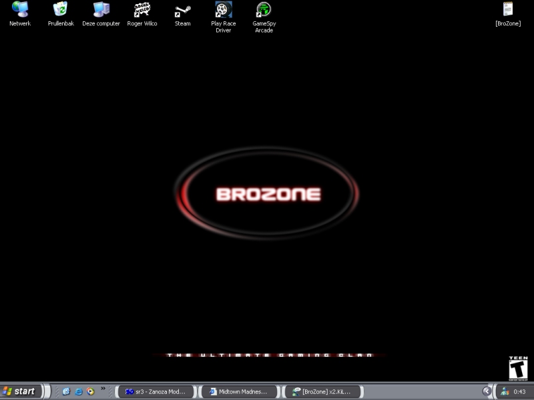The image size is (534, 400).
Task: Open the Steam shortcut
Action: click(x=182, y=10)
